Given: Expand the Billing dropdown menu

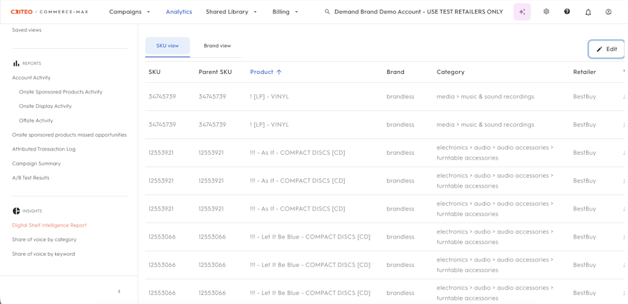Looking at the screenshot, I should coord(285,12).
